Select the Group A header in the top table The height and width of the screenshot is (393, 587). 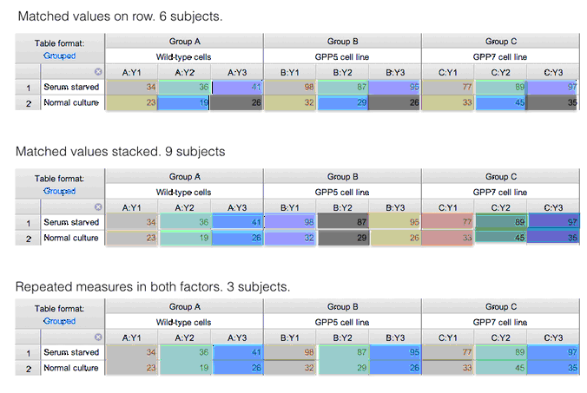pyautogui.click(x=184, y=42)
